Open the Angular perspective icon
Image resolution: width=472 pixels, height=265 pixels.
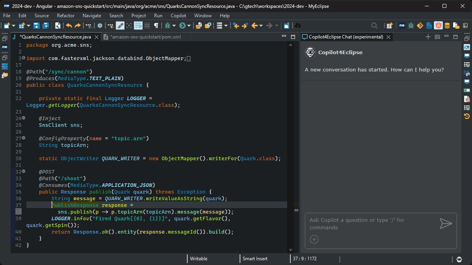coord(438,26)
